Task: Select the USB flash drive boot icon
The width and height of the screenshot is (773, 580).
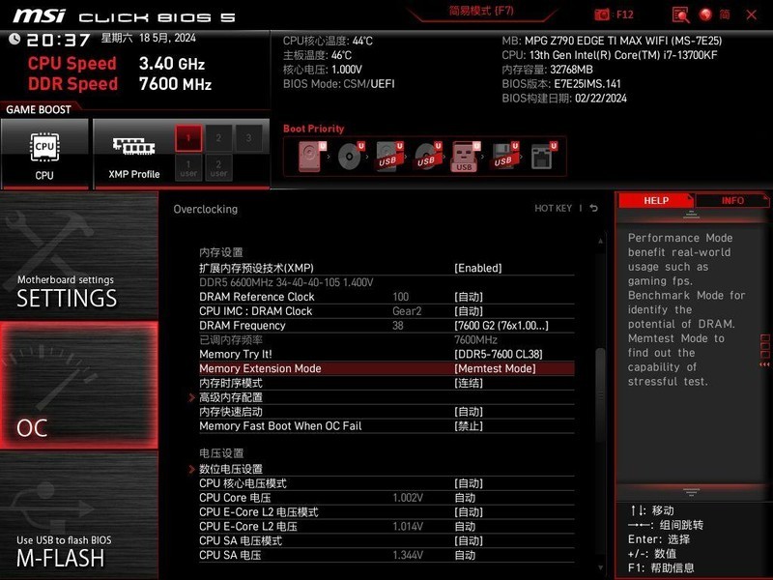Action: tap(464, 155)
